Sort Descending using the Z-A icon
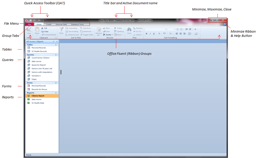 [66, 31]
